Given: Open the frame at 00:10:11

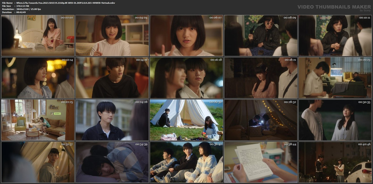Looking at the screenshot, I should coord(335,36).
